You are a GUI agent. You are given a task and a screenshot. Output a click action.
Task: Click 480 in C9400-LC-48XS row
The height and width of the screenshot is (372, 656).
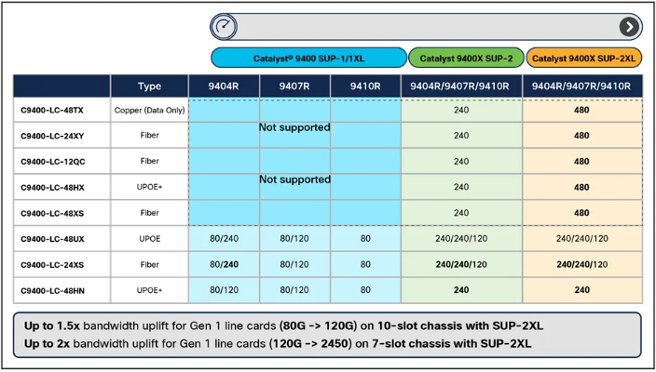(x=582, y=213)
